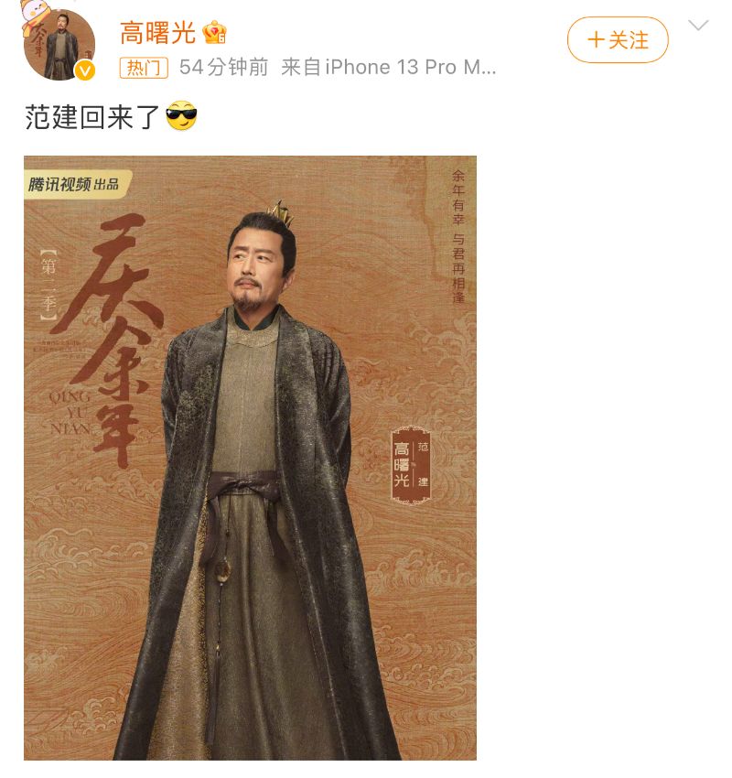Tap the 腾讯视频出品 badge on poster

78,185
